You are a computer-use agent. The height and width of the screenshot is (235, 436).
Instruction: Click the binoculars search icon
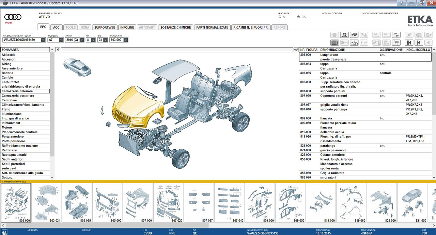coord(354,35)
